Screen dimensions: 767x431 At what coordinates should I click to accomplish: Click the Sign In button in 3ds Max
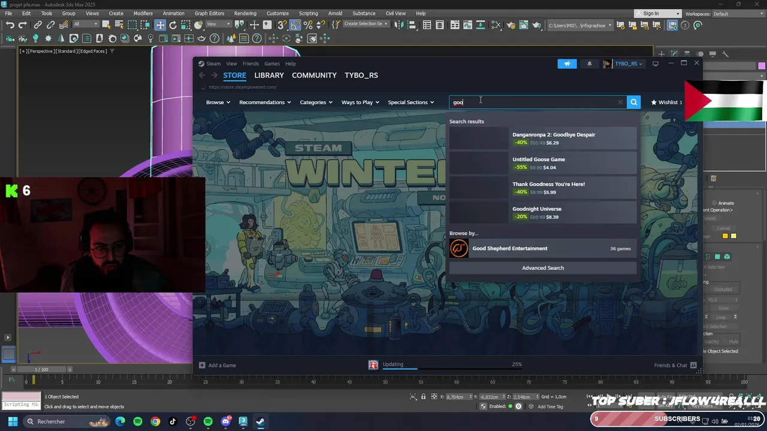point(659,13)
